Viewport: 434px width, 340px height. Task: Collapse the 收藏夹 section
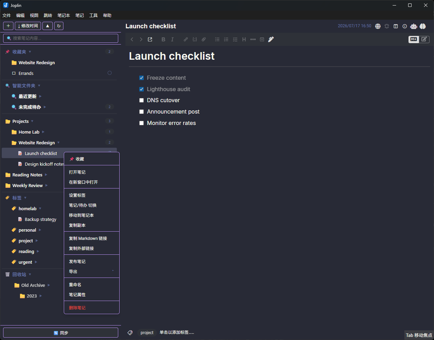coord(30,52)
